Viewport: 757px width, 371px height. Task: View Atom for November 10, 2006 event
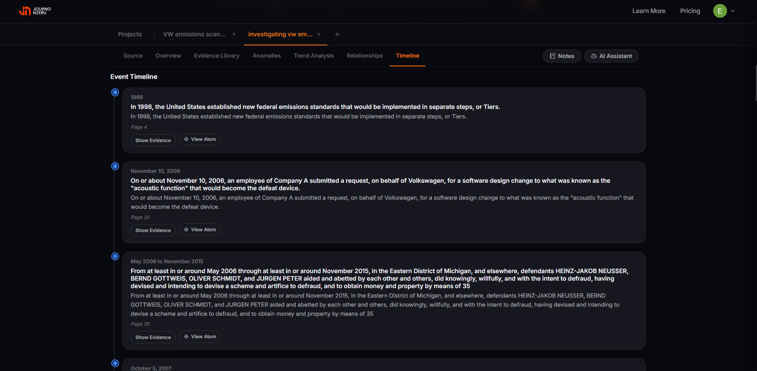pyautogui.click(x=200, y=230)
